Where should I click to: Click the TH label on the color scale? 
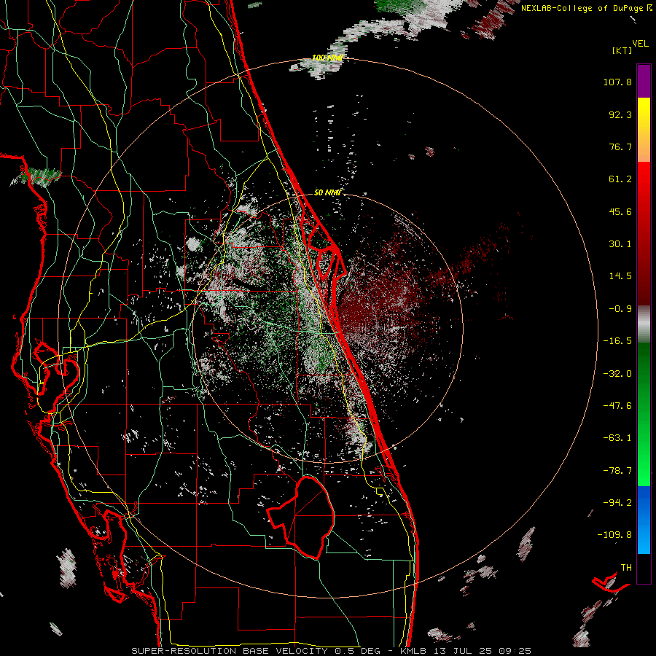[626, 568]
